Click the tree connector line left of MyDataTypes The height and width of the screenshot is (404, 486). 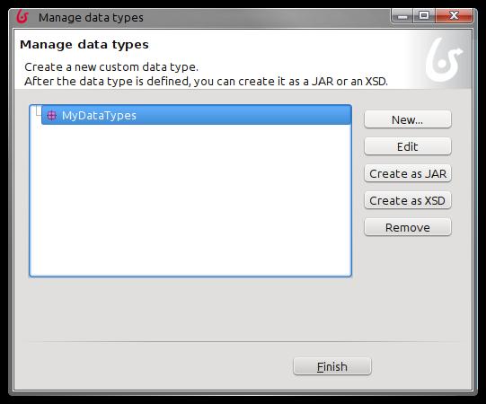(38, 111)
